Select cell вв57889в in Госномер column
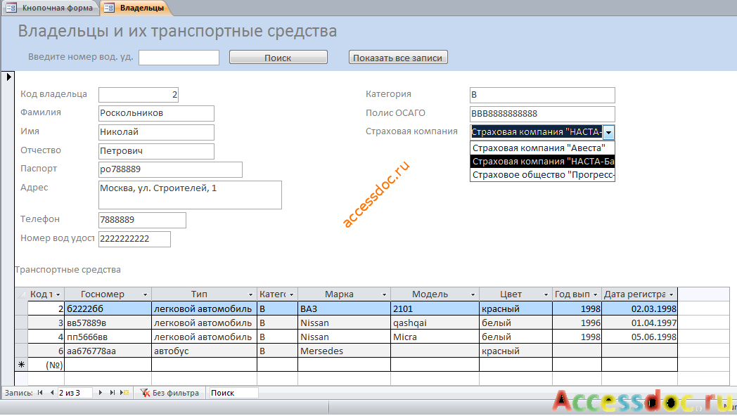 click(x=108, y=323)
